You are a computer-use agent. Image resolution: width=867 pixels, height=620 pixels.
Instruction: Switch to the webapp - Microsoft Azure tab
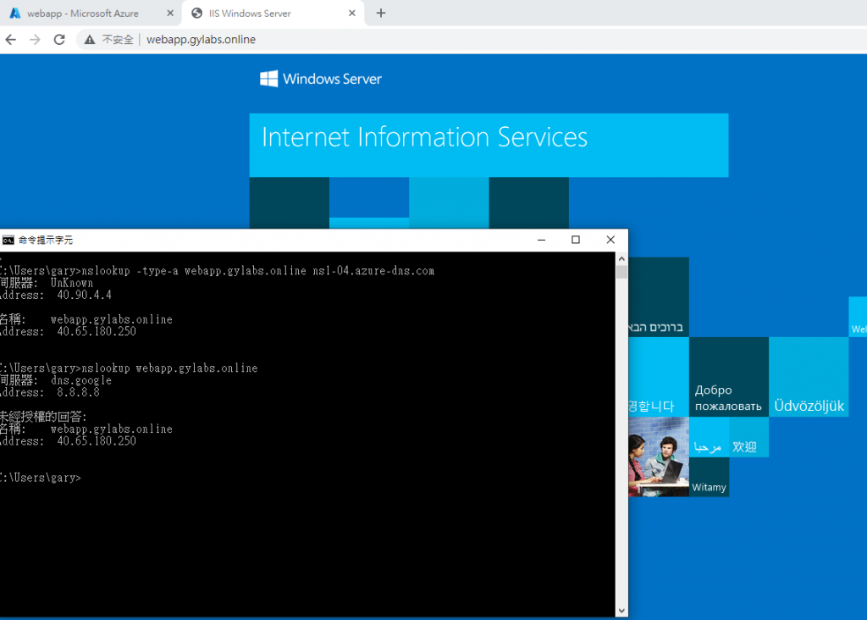pos(83,14)
